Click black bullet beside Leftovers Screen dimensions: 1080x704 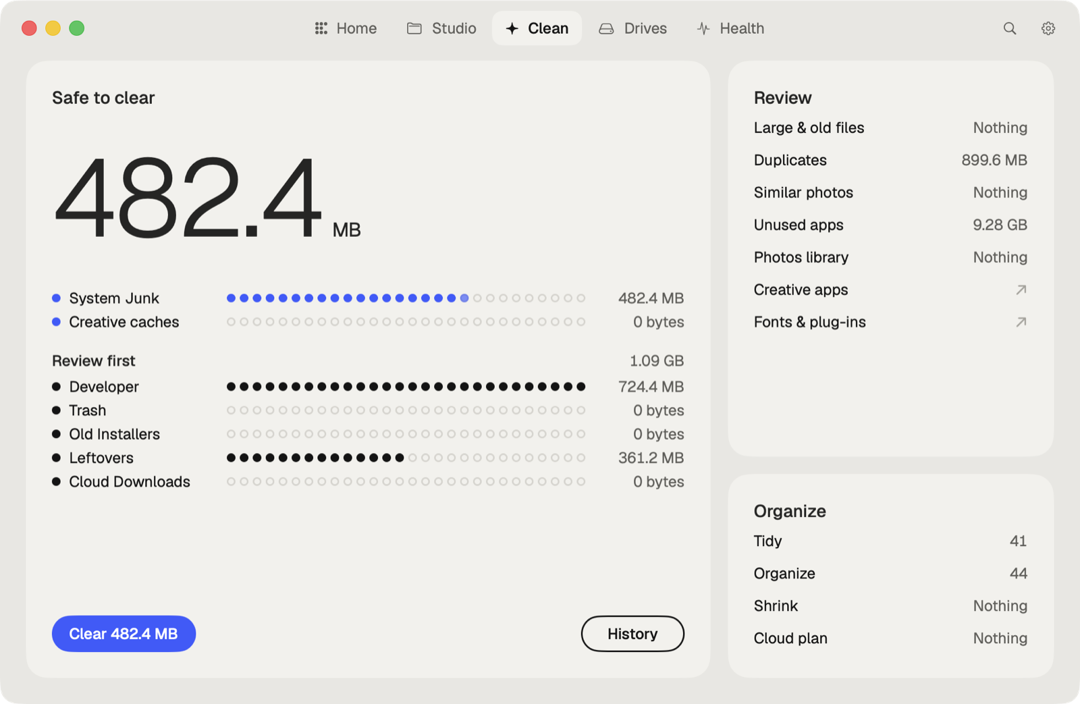pos(56,458)
